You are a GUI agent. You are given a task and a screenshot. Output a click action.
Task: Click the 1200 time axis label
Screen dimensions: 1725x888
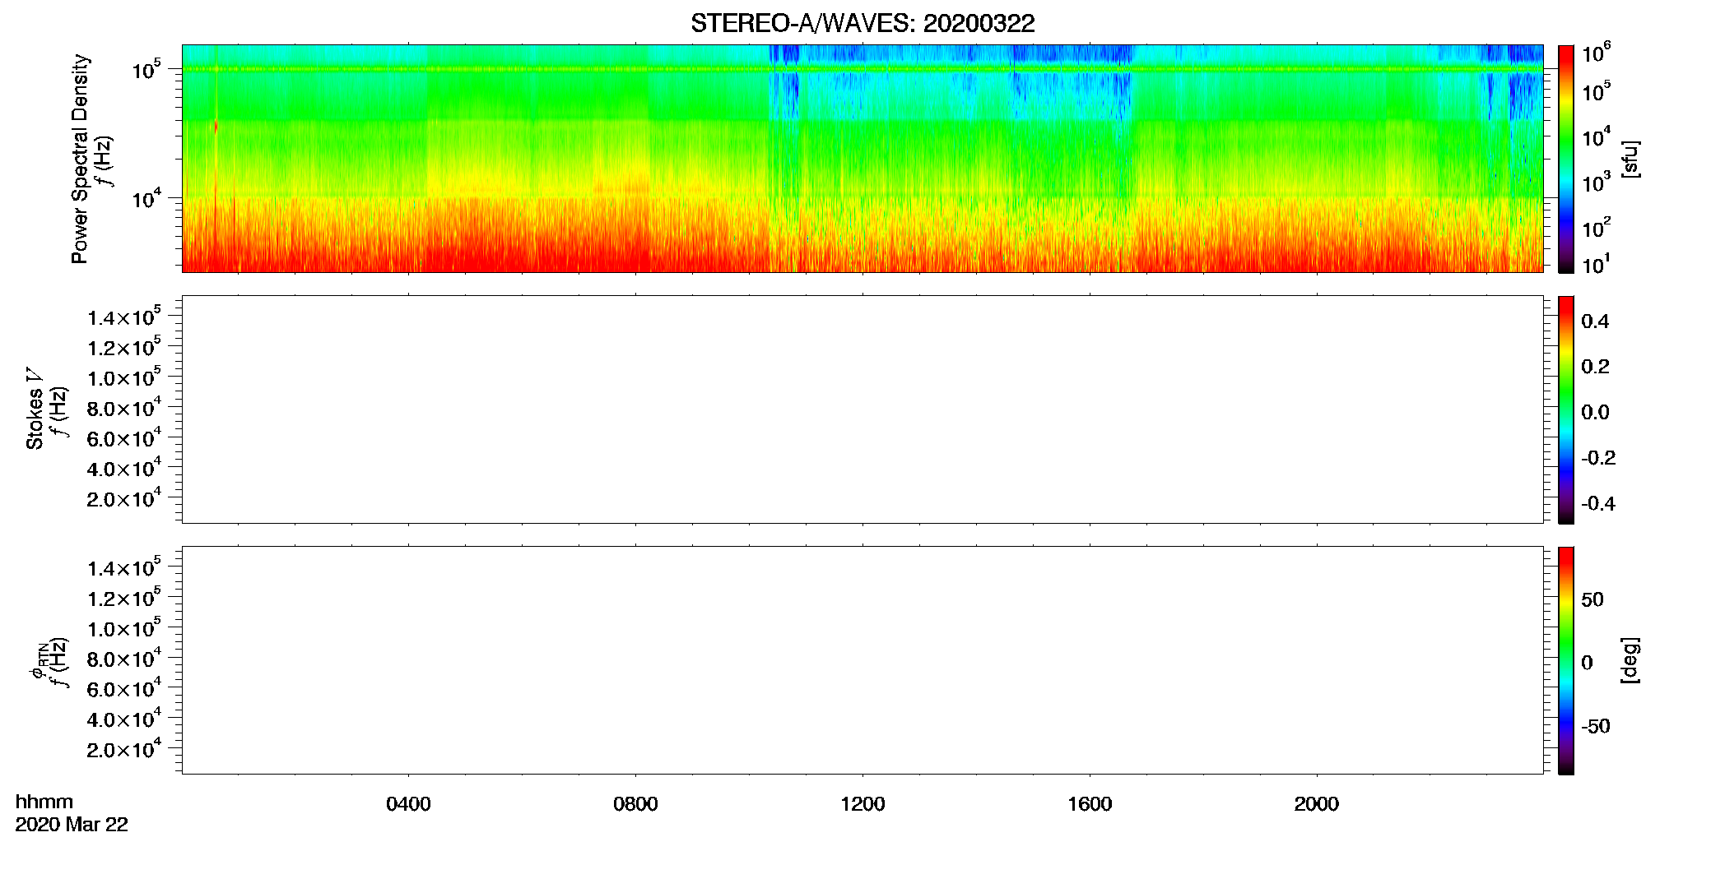coord(862,804)
